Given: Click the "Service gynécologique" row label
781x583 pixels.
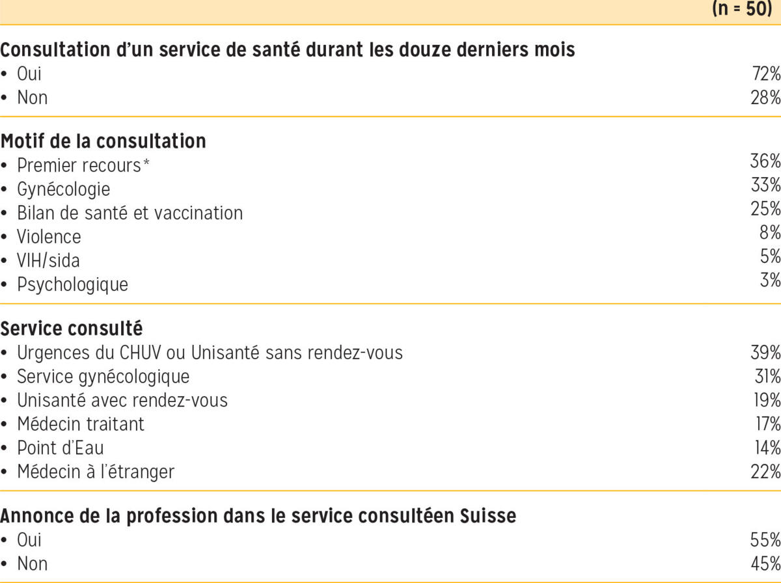Looking at the screenshot, I should [103, 376].
